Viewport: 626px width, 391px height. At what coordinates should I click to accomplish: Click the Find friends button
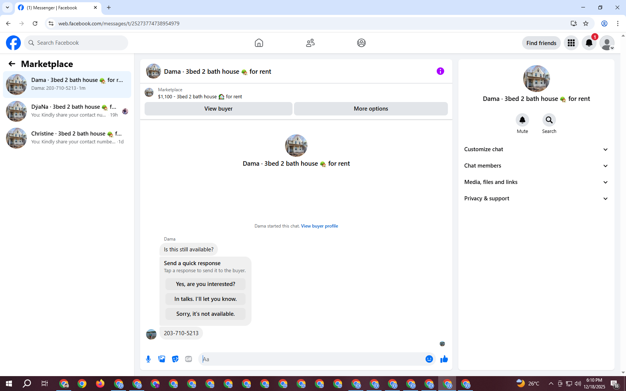[541, 43]
